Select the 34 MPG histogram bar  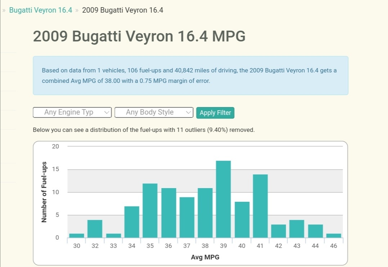pos(132,222)
